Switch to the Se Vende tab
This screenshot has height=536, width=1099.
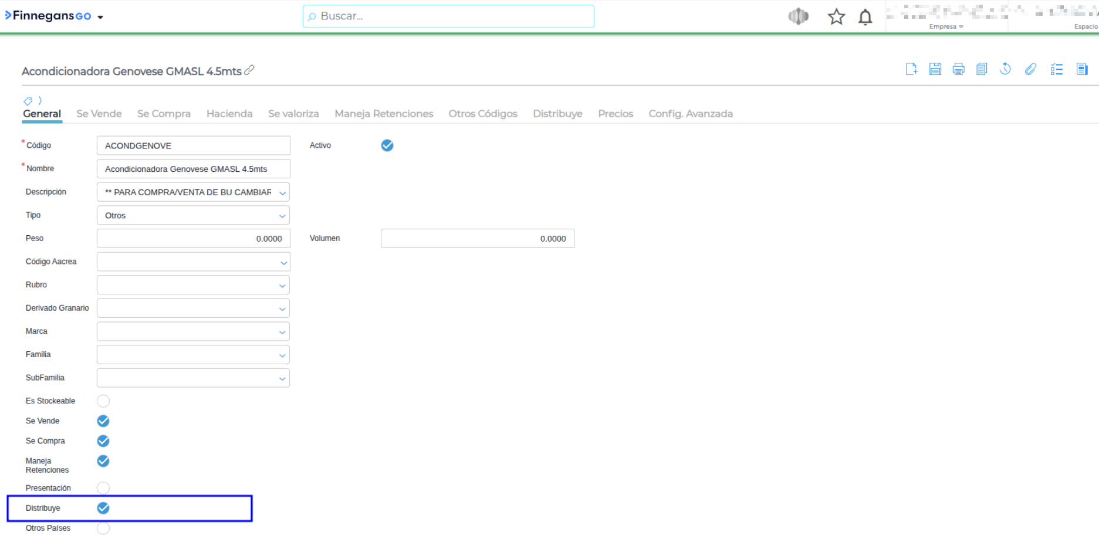tap(99, 114)
